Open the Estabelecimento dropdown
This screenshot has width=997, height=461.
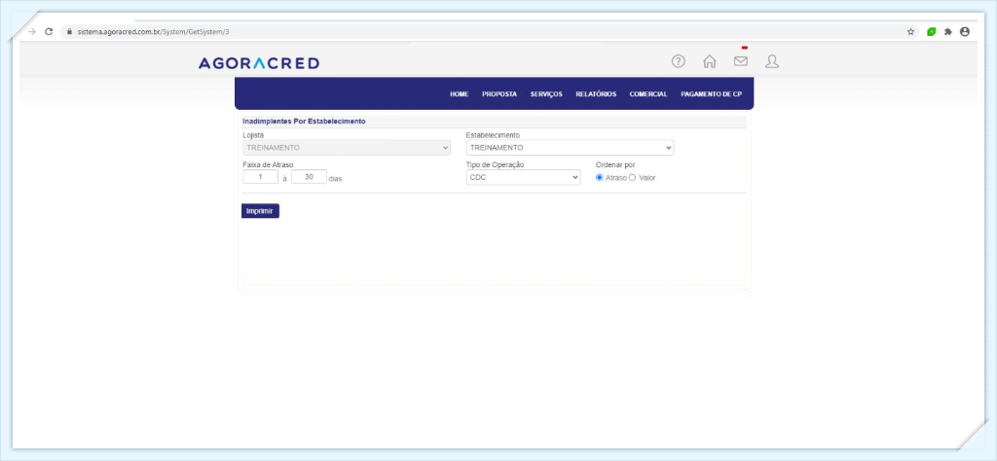point(570,147)
